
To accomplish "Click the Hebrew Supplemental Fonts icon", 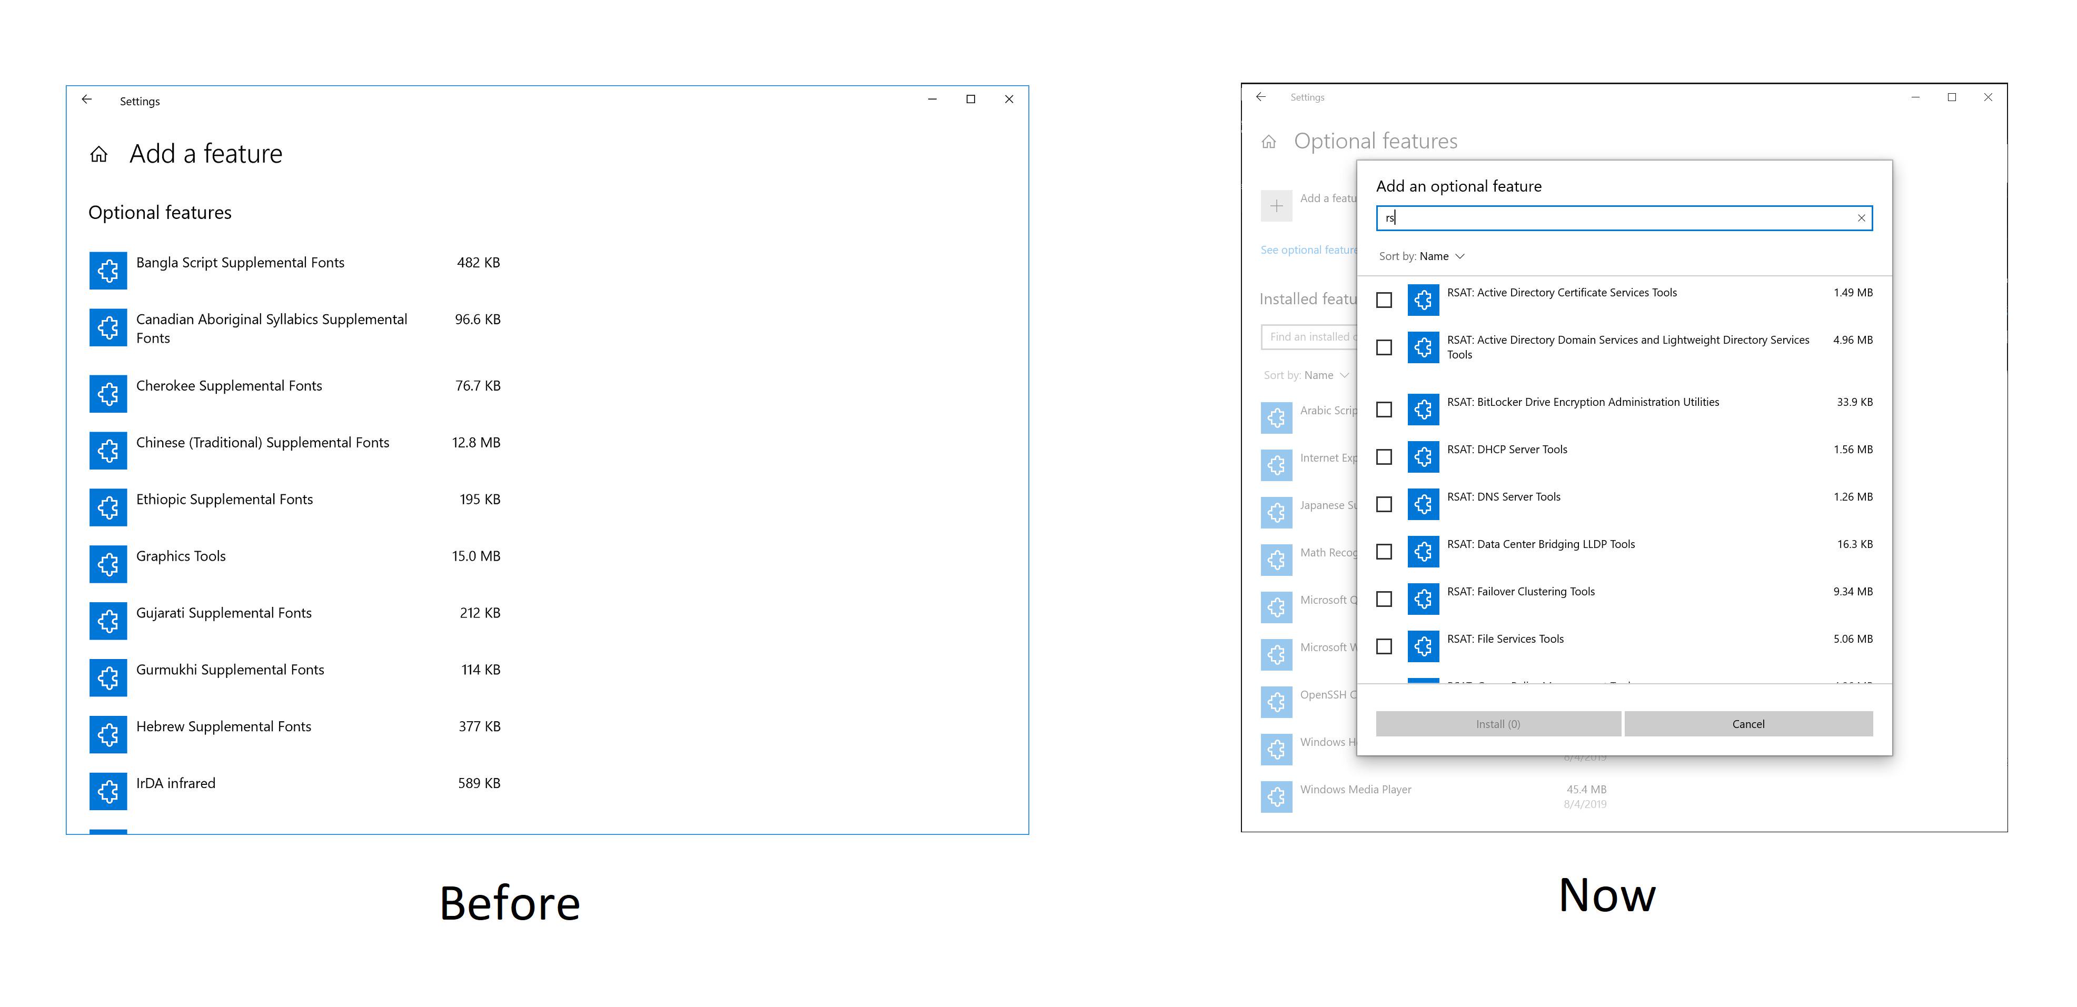I will pyautogui.click(x=108, y=734).
